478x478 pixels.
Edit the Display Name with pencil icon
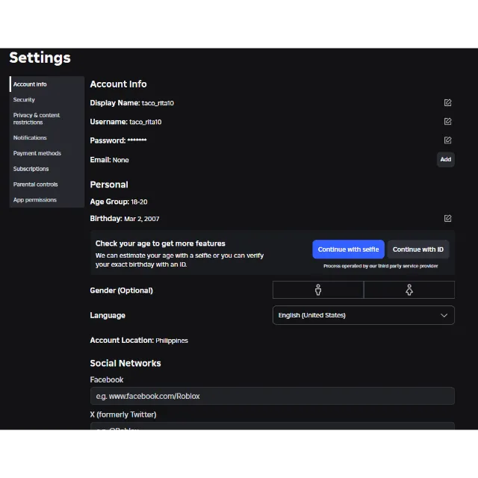(447, 103)
